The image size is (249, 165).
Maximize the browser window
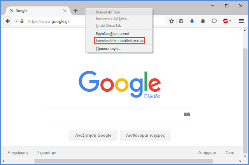(227, 6)
